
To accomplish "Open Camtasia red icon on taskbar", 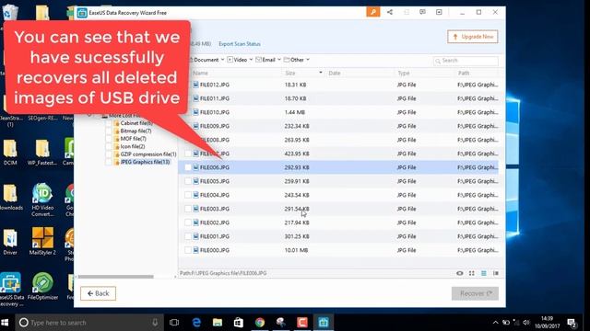I will click(x=302, y=323).
